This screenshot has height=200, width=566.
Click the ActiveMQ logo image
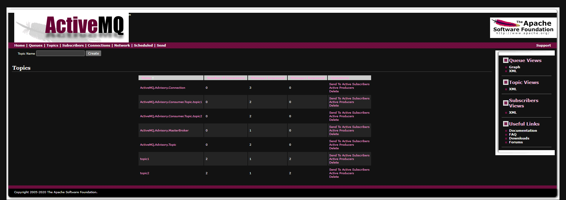coord(71,28)
